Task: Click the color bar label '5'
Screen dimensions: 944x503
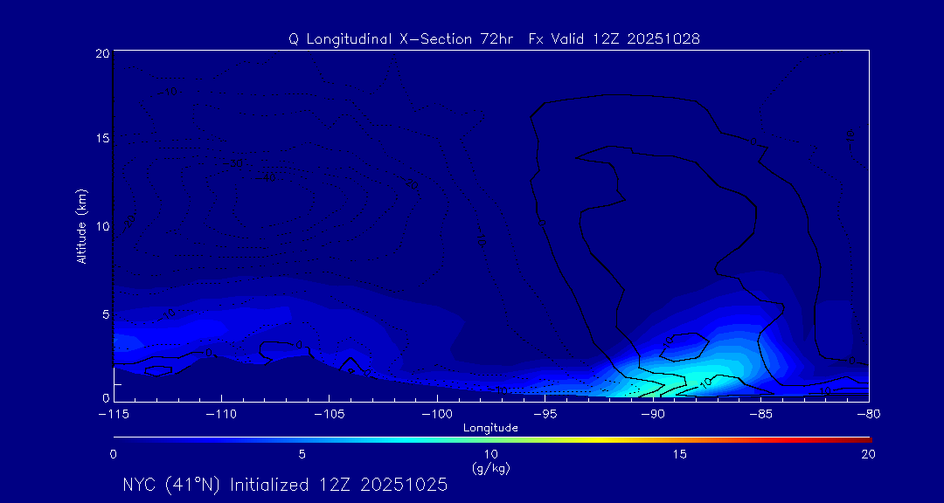Action: [302, 454]
